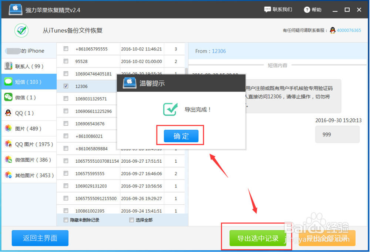Image resolution: width=370 pixels, height=252 pixels.
Task: Check the box for 106575595555
Action: tap(66, 173)
